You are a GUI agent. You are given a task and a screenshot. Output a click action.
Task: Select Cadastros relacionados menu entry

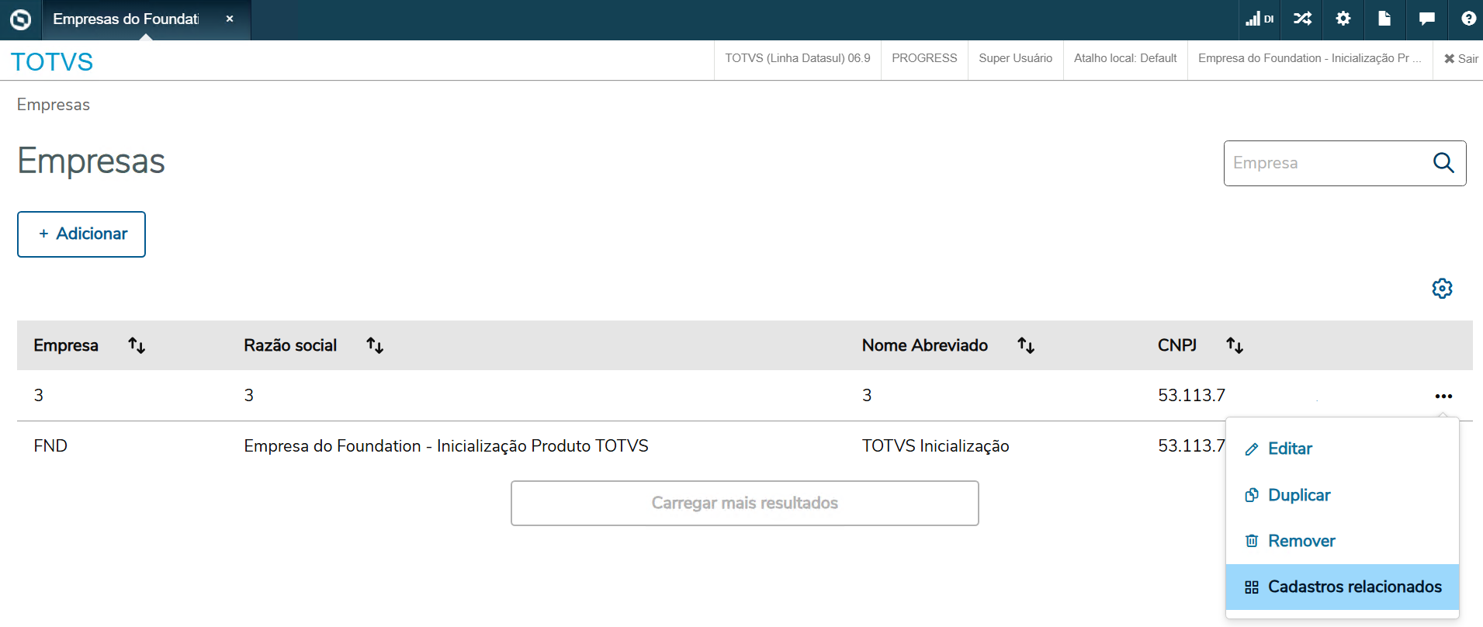point(1343,587)
